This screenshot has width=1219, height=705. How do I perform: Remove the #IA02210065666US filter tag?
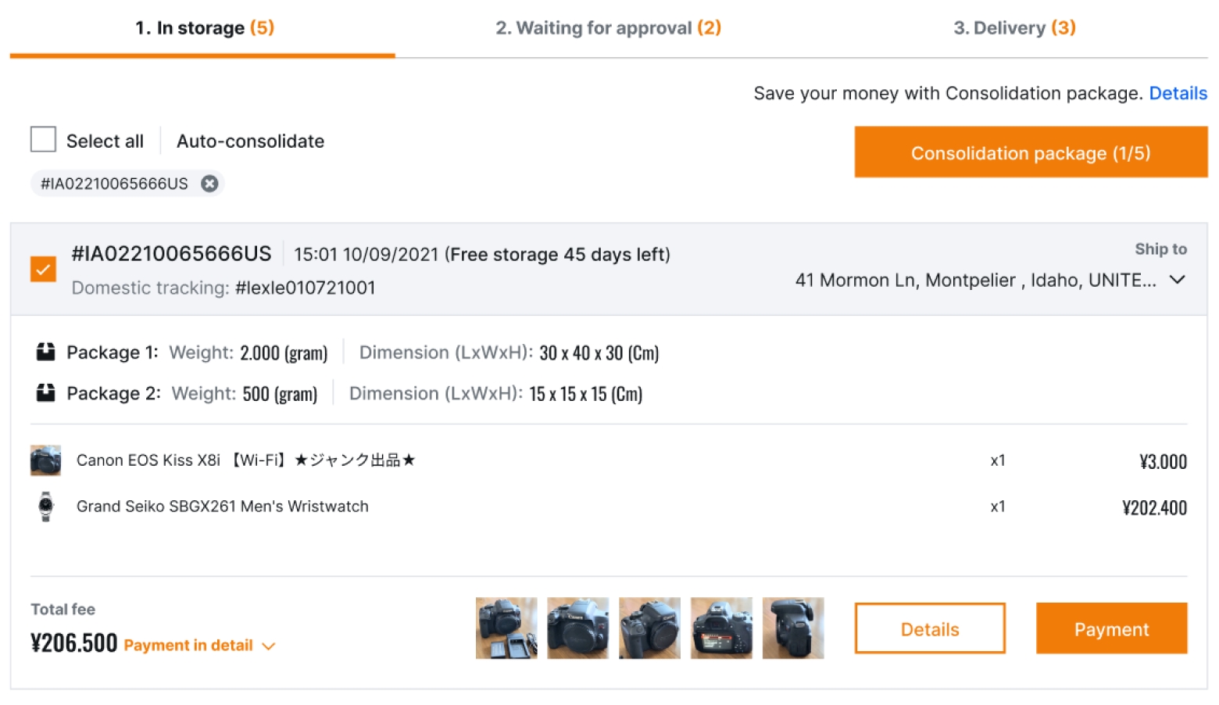209,184
